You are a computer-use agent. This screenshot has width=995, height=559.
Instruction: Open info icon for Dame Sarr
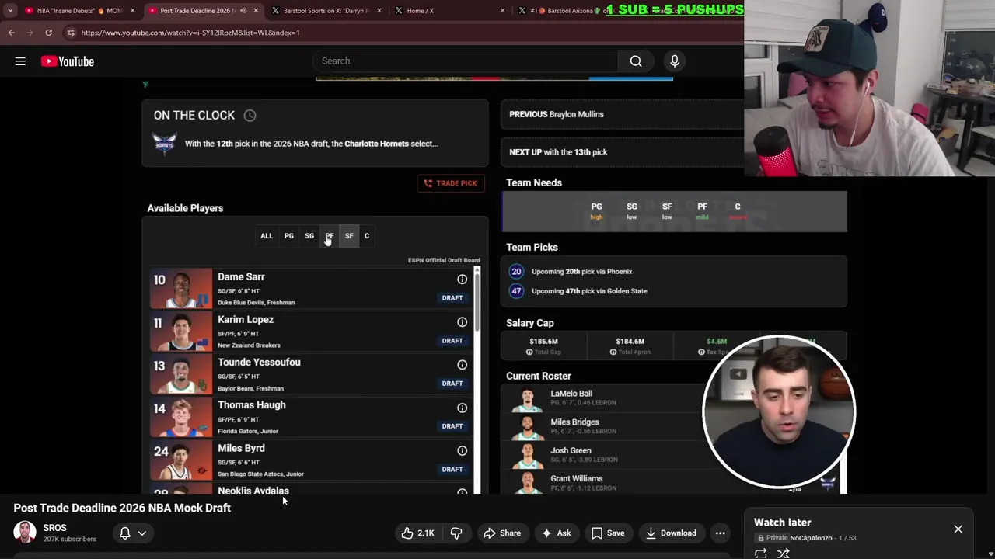(x=462, y=279)
